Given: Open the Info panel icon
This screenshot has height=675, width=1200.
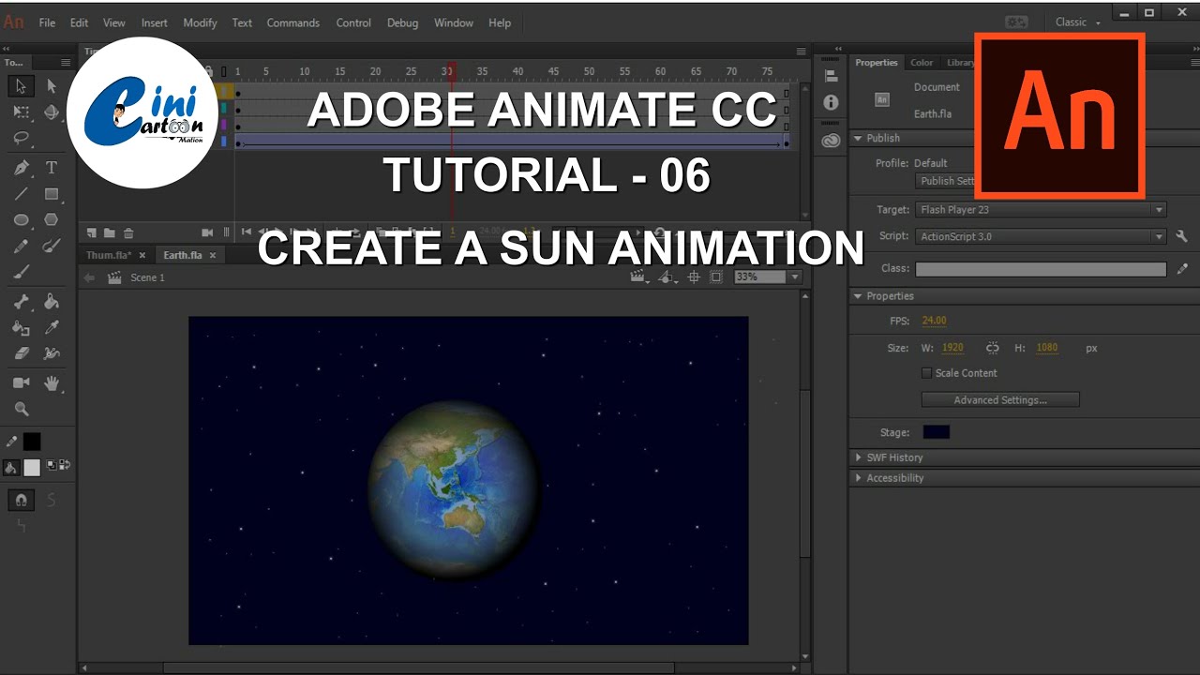Looking at the screenshot, I should (x=831, y=102).
